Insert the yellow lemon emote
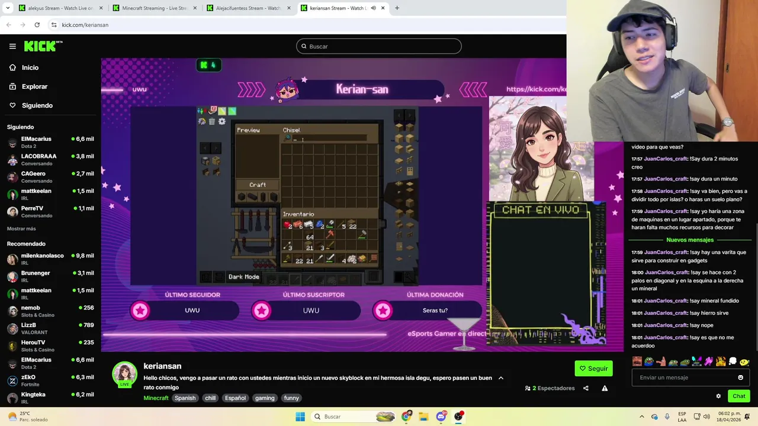Viewport: 758px width, 426px height. (744, 361)
